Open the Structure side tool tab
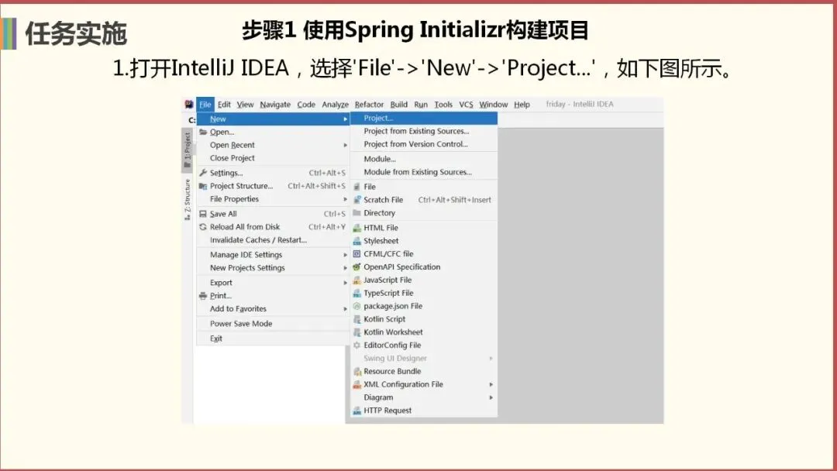This screenshot has width=837, height=471. pos(188,200)
